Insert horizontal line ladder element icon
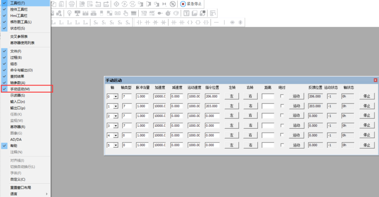 216,22
